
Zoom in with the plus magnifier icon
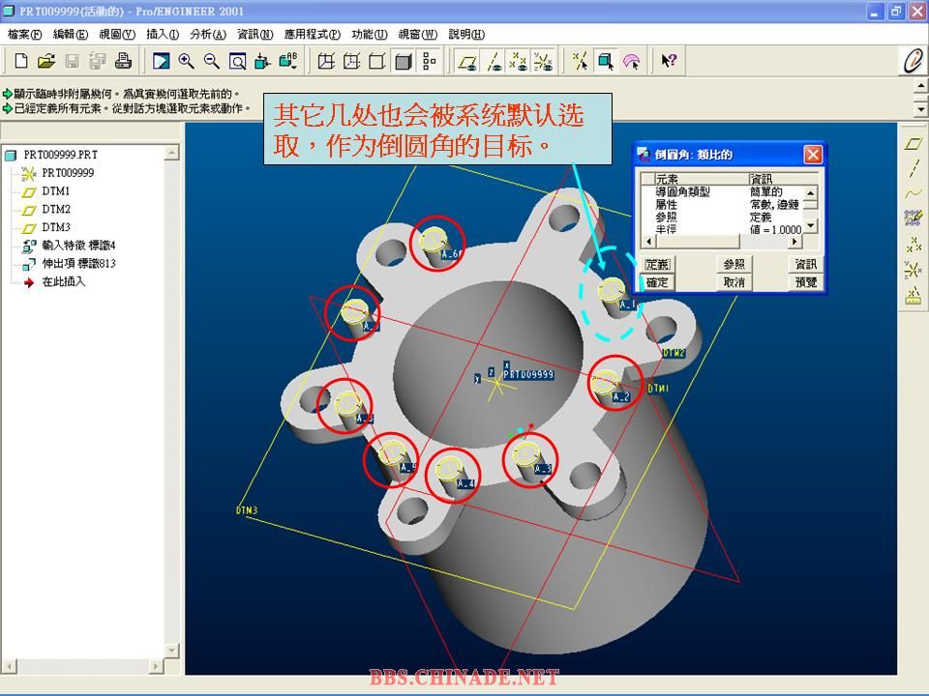point(187,61)
